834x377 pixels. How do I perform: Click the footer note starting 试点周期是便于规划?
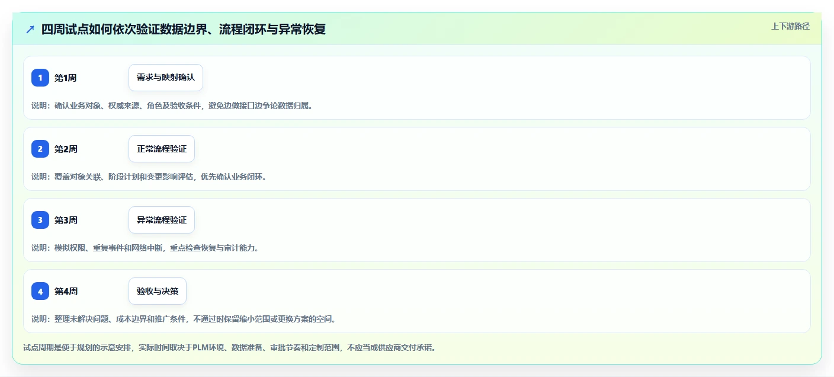230,347
